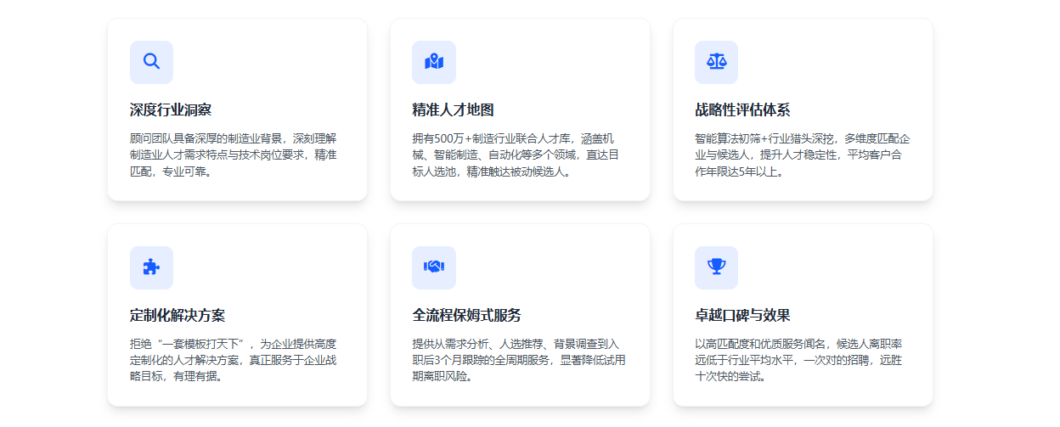Click the puzzle piece icon
The height and width of the screenshot is (427, 1060).
[x=151, y=267]
